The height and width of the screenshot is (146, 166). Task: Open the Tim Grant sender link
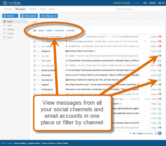(x=46, y=61)
